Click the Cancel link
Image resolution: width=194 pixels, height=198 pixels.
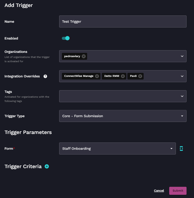tap(159, 191)
